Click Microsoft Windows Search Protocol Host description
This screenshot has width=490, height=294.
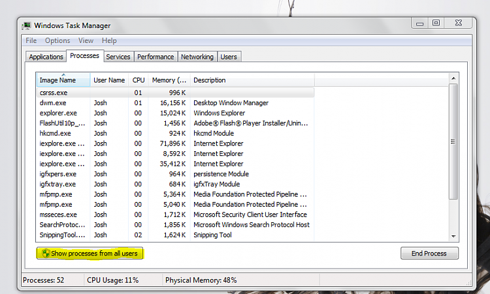point(252,225)
